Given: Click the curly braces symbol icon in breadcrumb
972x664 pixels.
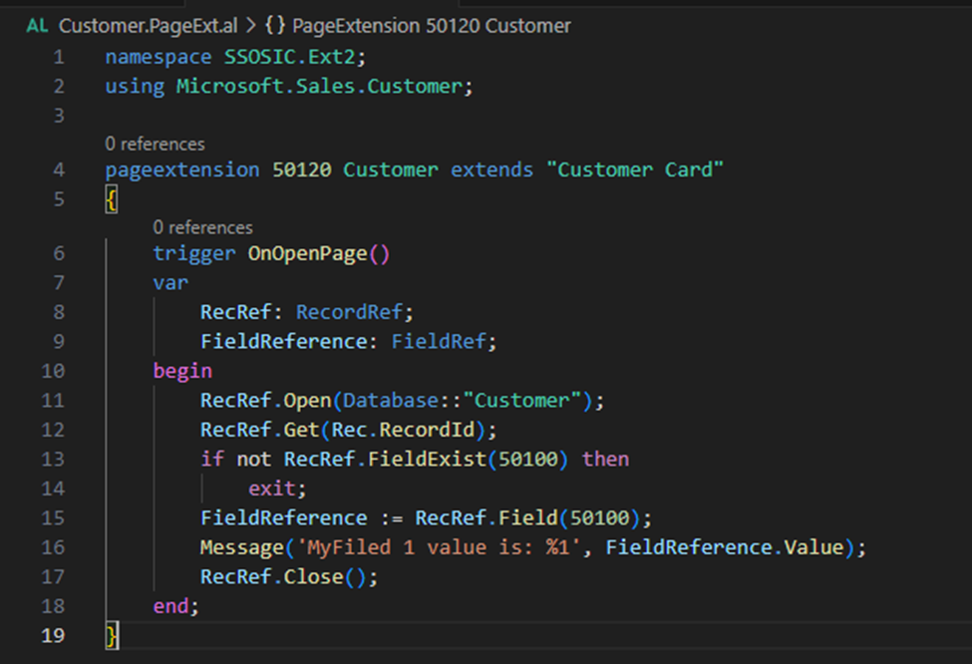Looking at the screenshot, I should coord(275,26).
